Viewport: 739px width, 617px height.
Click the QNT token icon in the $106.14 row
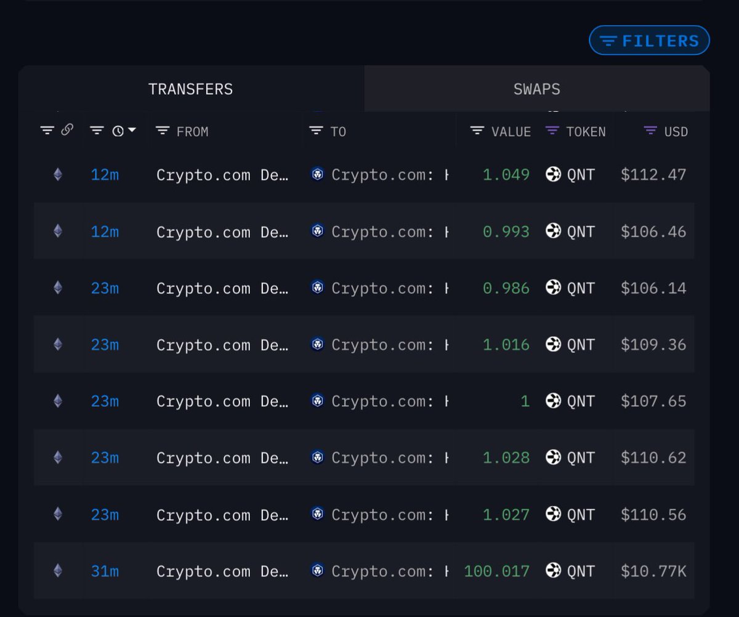click(x=553, y=288)
